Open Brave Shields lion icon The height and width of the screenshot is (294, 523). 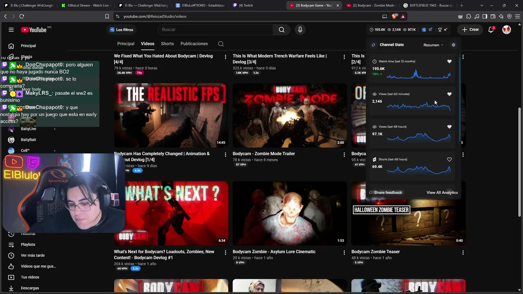[x=394, y=16]
